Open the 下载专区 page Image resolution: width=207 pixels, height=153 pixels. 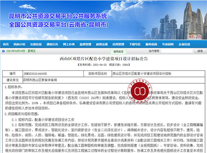pos(134,44)
